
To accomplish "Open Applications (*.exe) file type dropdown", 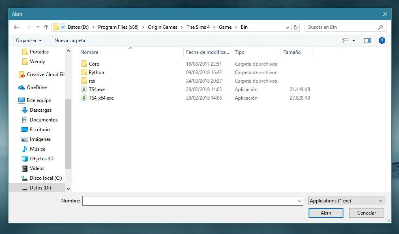I will coord(346,201).
